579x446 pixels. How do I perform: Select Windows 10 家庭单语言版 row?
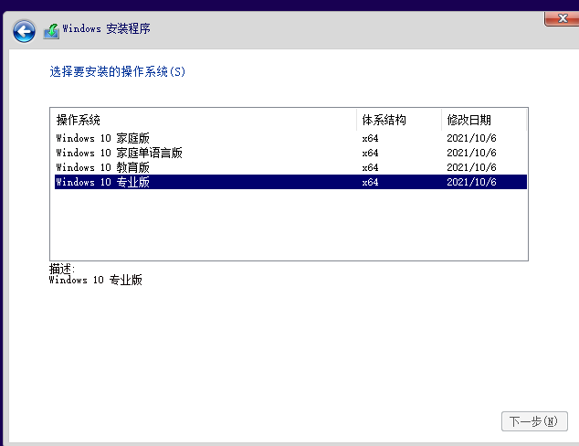(x=290, y=153)
